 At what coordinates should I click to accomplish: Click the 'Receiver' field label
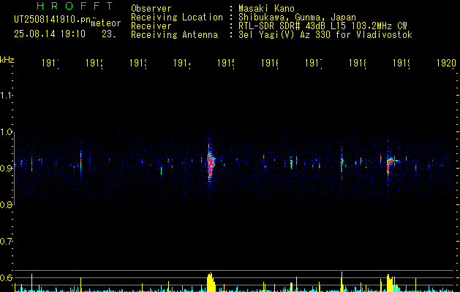(x=151, y=26)
